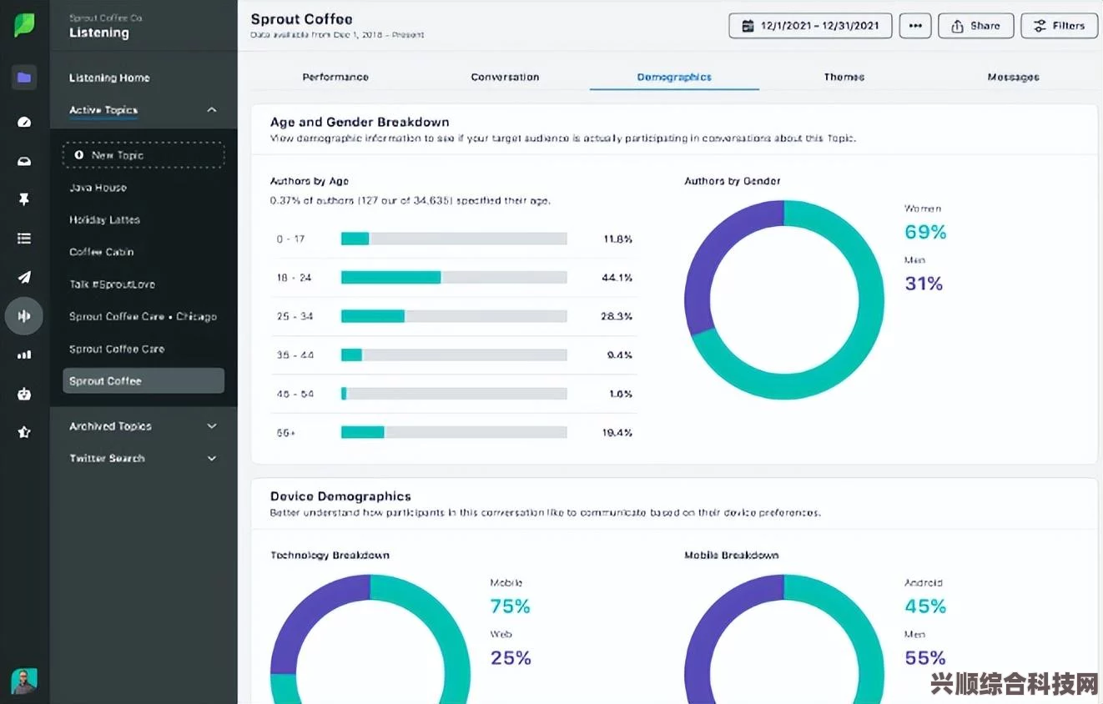Click the 35 - 44 age bar

click(454, 355)
